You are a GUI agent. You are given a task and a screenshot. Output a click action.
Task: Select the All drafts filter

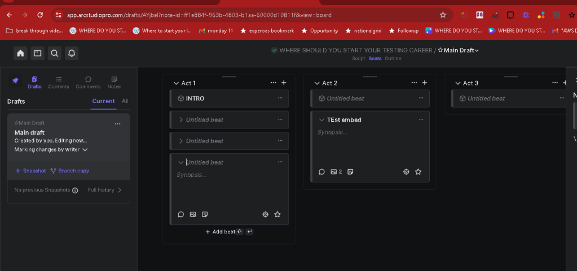pos(125,101)
